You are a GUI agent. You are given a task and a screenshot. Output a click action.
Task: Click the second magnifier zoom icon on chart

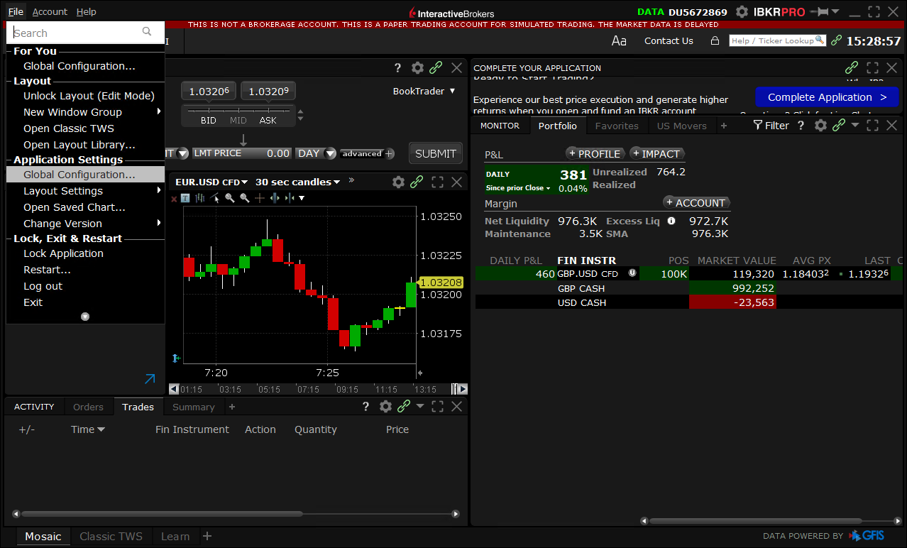(245, 198)
